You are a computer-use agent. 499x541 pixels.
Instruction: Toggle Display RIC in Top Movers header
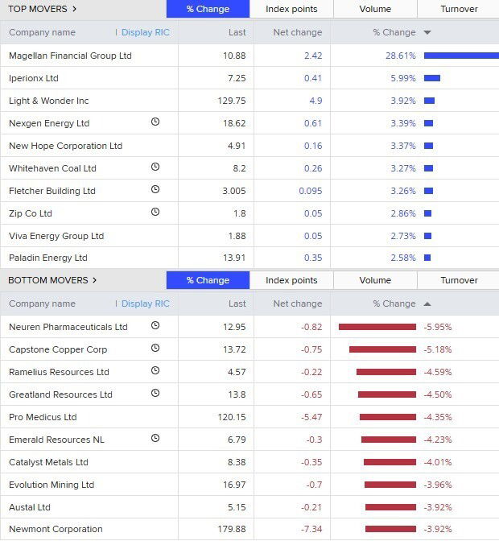pyautogui.click(x=145, y=32)
